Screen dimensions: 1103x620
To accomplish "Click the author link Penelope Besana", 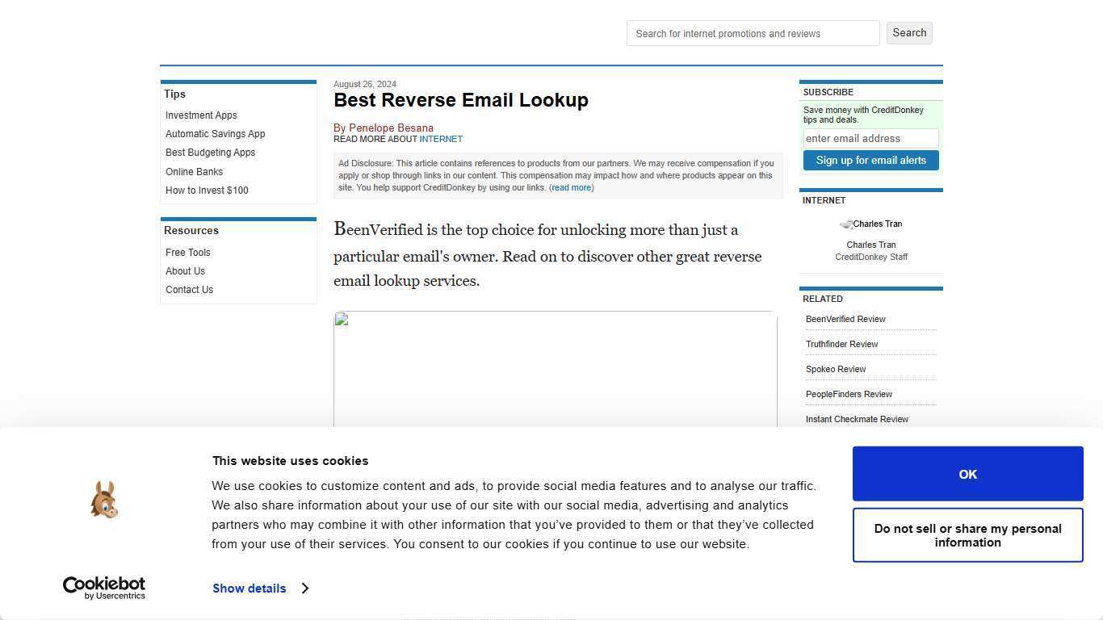I will pyautogui.click(x=391, y=128).
